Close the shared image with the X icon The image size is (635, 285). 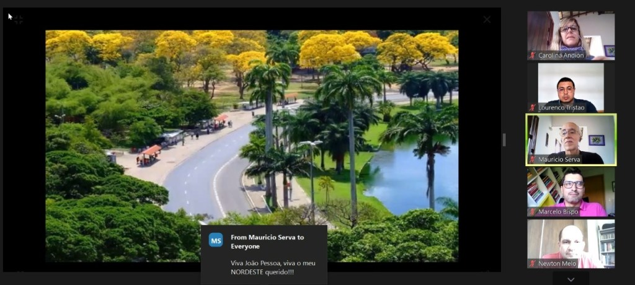[x=487, y=19]
